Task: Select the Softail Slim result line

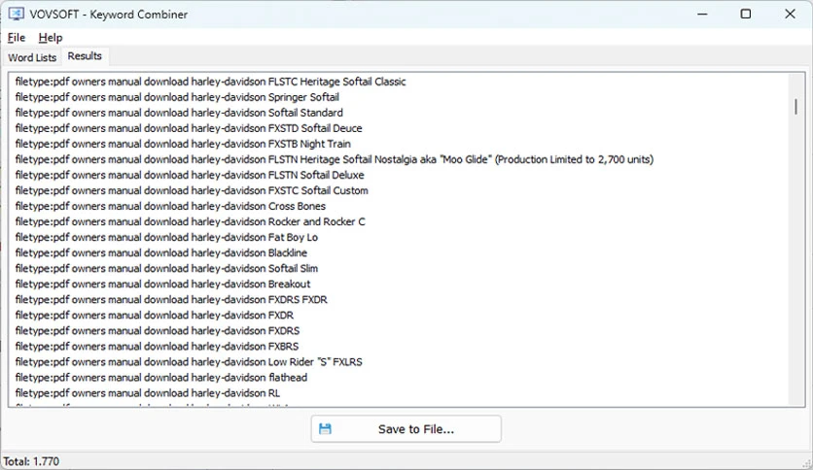Action: (x=166, y=268)
